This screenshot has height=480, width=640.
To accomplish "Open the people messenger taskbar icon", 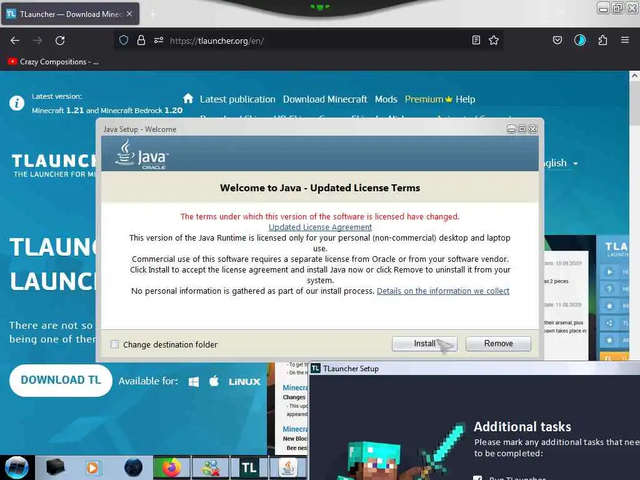I will click(211, 467).
